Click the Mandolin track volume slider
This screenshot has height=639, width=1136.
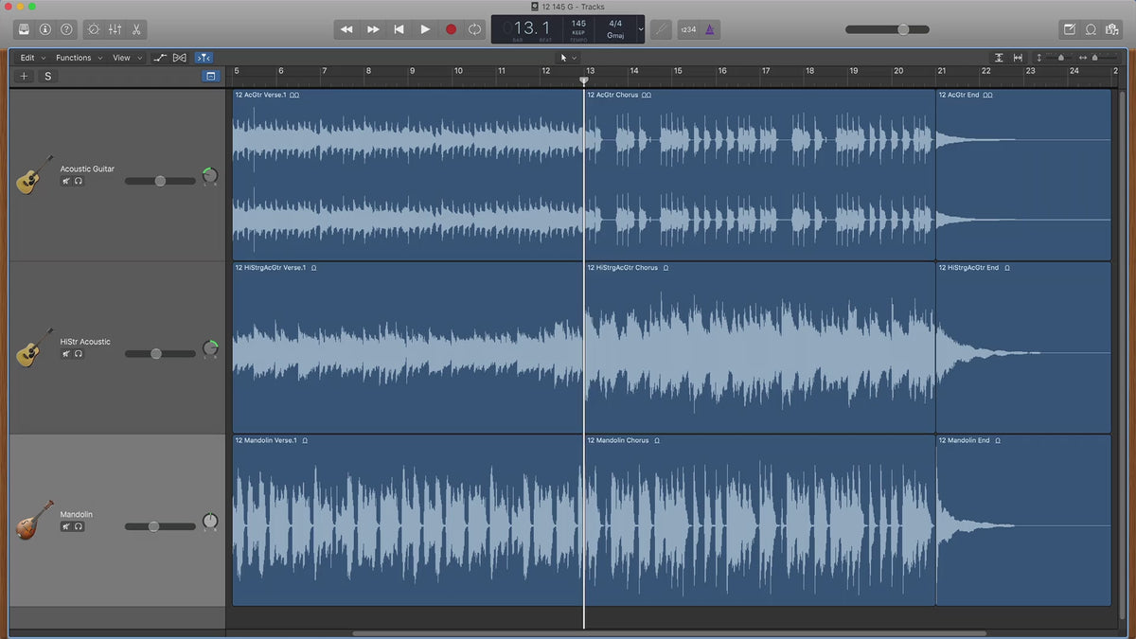pos(153,526)
